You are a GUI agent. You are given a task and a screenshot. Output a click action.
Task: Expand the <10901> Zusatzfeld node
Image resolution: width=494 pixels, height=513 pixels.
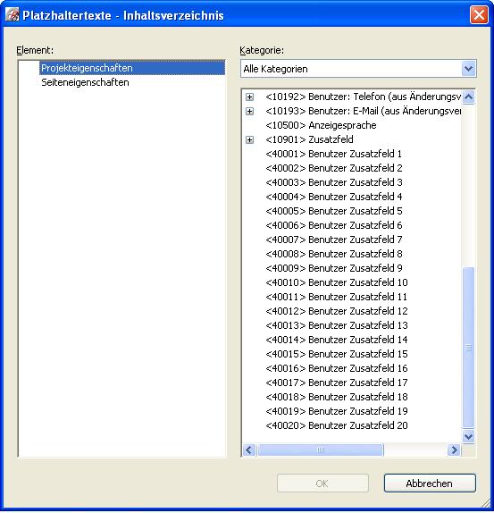[x=249, y=140]
